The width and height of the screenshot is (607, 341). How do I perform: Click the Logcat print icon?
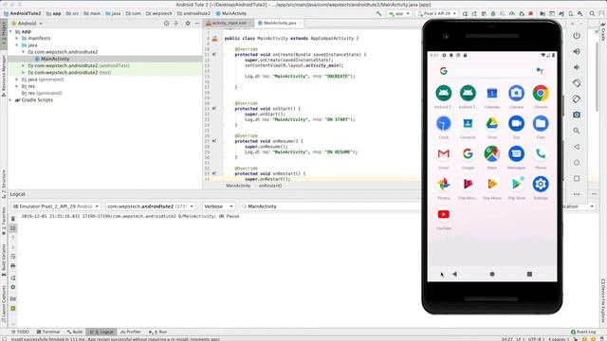pos(13,266)
